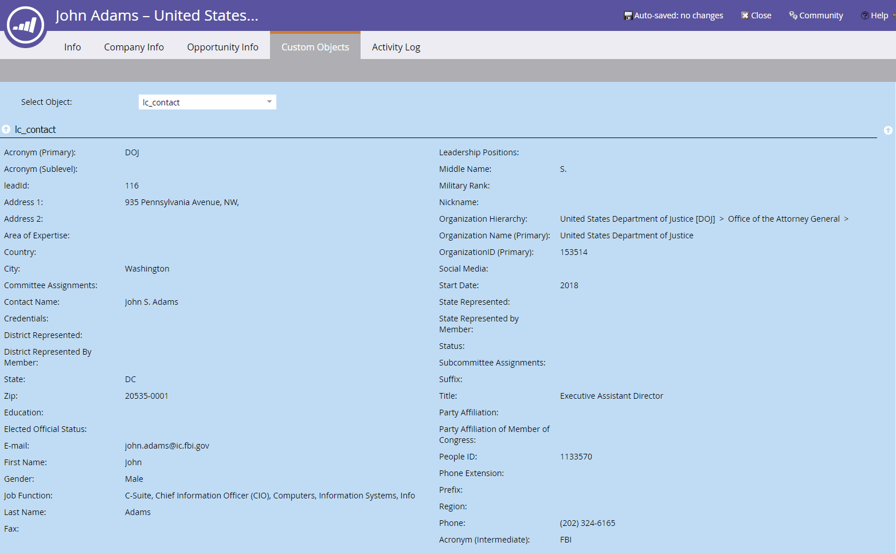Viewport: 896px width, 554px height.
Task: Click the State value DC
Action: 130,379
